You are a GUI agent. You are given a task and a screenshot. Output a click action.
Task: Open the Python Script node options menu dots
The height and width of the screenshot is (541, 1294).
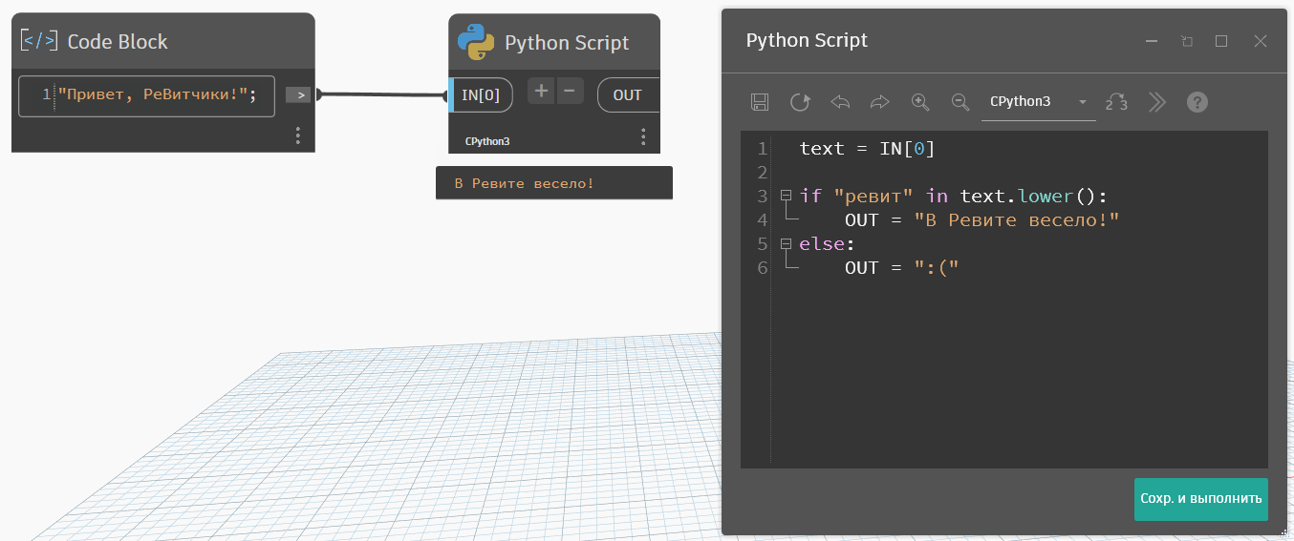[643, 137]
